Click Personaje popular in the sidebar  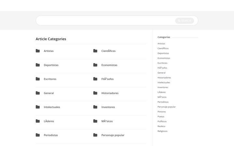pos(166,107)
